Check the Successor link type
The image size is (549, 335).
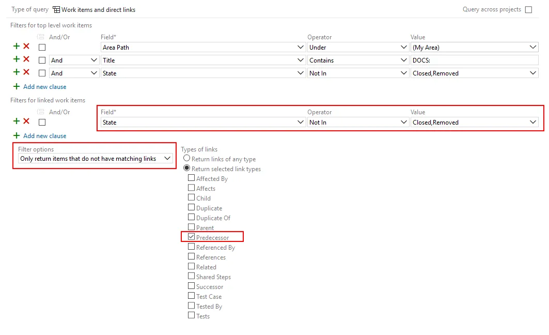click(x=191, y=286)
